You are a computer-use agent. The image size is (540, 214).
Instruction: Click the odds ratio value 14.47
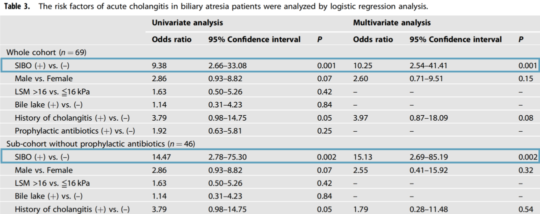click(x=161, y=157)
